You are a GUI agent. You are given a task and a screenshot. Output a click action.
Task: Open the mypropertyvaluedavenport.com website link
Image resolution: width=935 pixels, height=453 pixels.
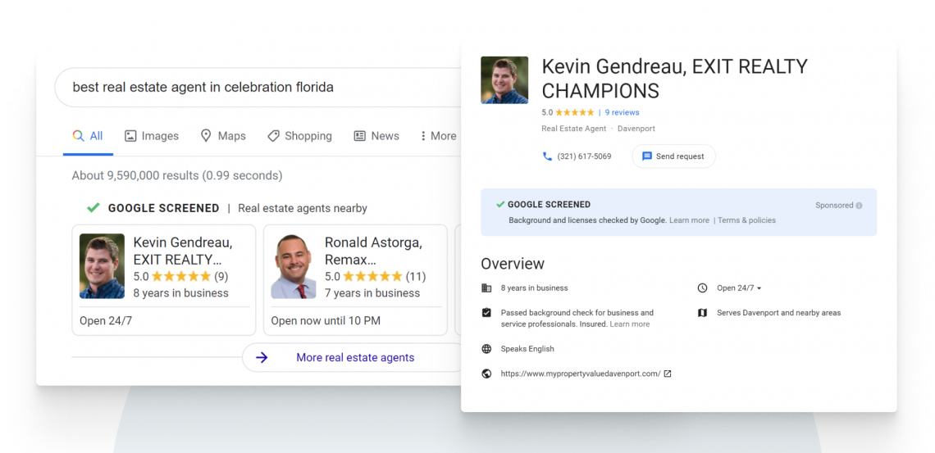point(580,374)
